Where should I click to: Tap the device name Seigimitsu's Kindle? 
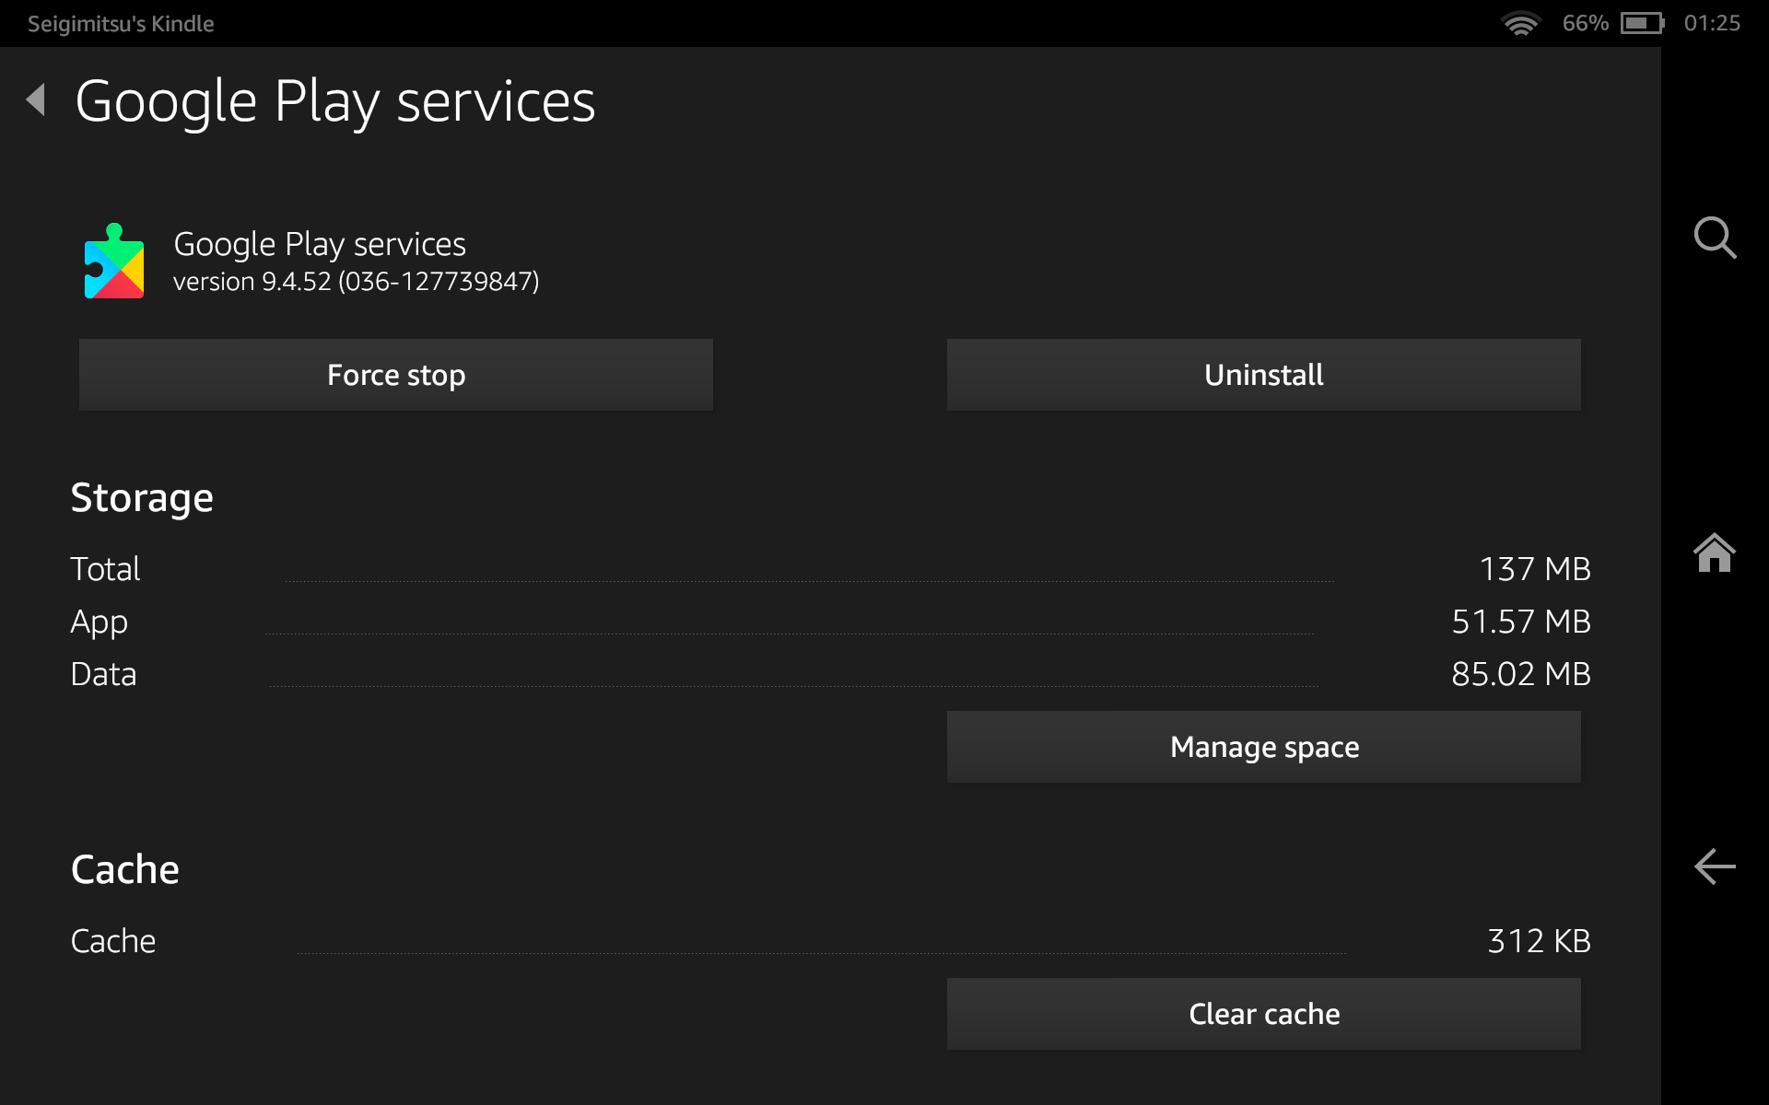click(x=121, y=24)
